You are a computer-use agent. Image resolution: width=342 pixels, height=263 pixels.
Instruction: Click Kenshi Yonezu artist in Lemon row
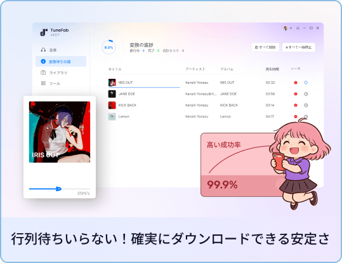(197, 116)
